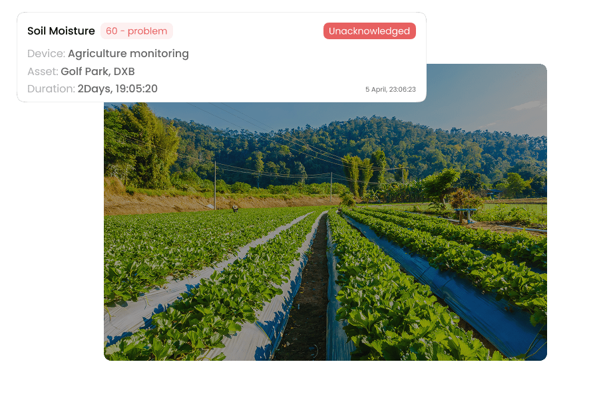Click the Device: label
The height and width of the screenshot is (396, 599).
point(46,53)
